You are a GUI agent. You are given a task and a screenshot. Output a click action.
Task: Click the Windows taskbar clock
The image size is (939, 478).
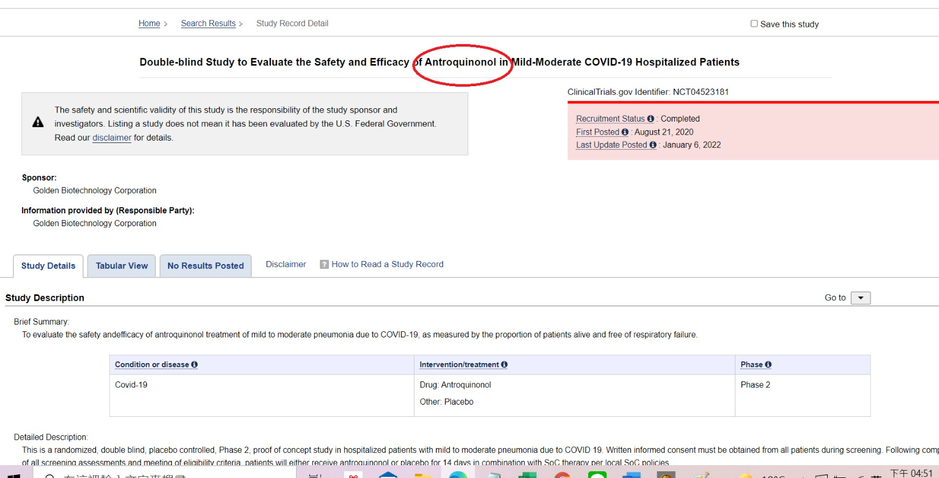point(911,473)
